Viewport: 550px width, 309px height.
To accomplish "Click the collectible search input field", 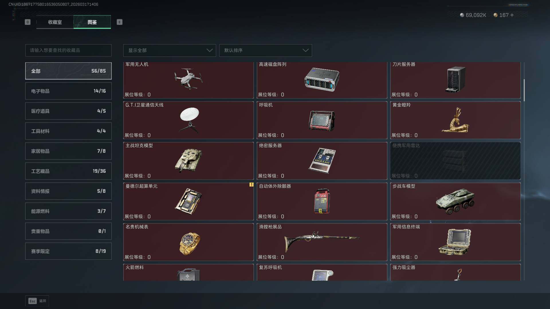I will click(x=68, y=50).
